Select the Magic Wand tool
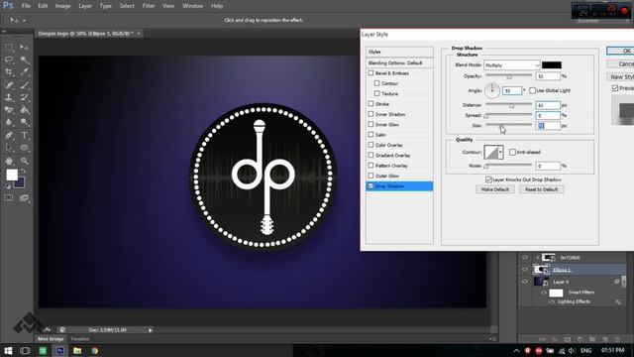 pyautogui.click(x=24, y=59)
